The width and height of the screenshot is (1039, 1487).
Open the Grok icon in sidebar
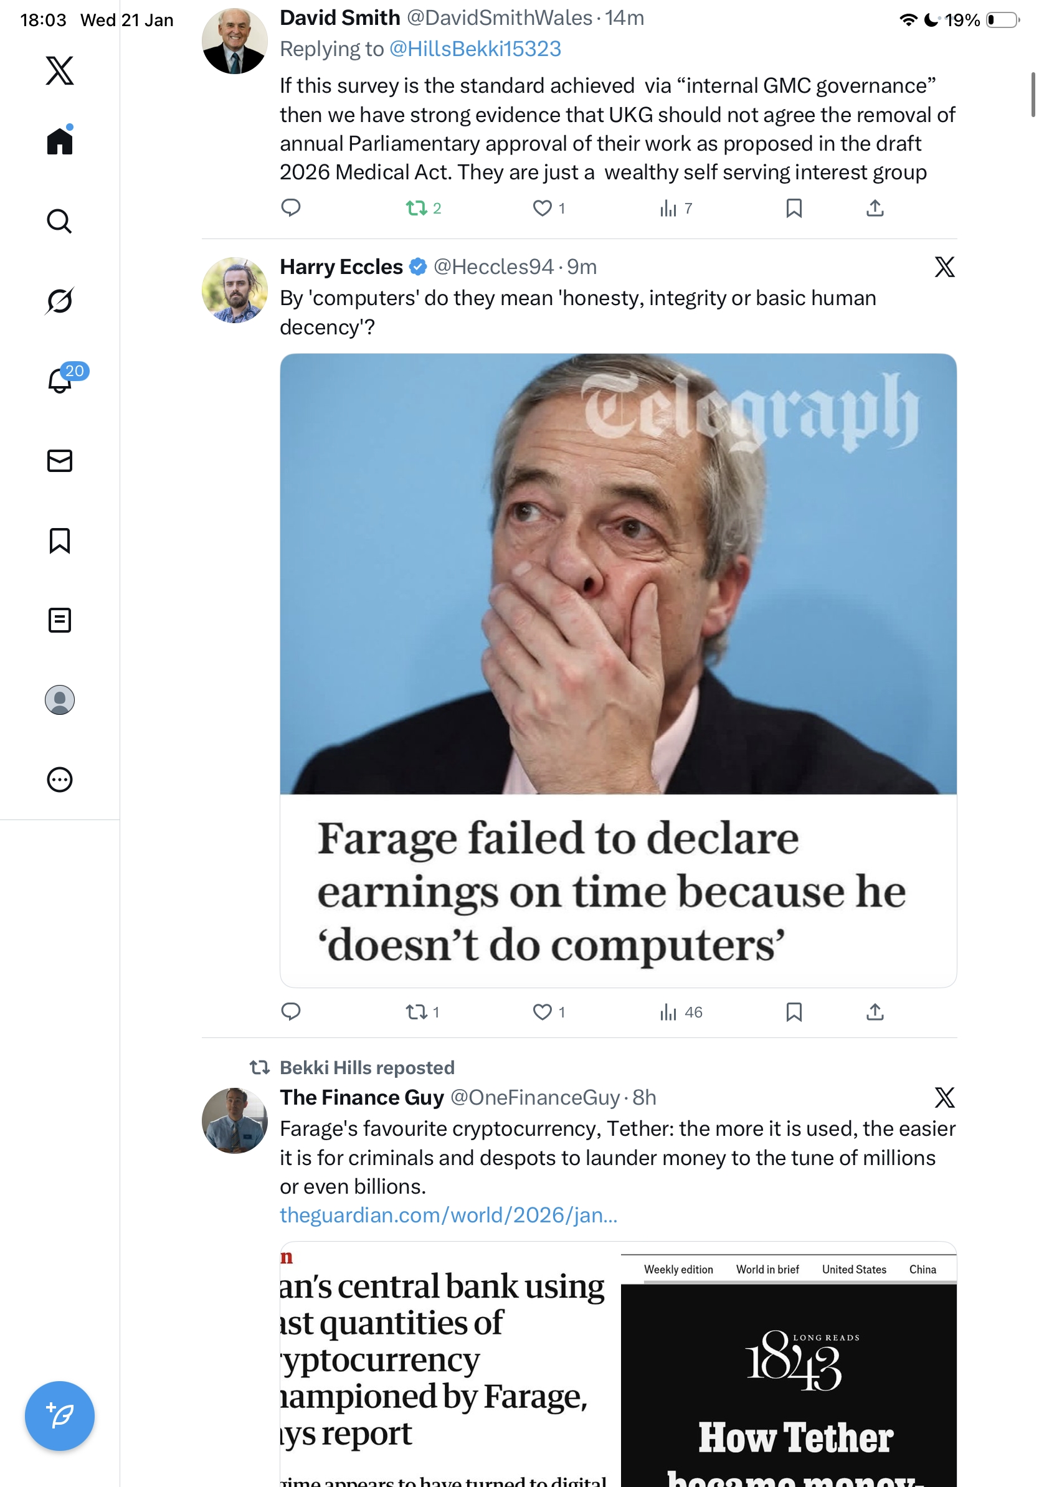[60, 301]
